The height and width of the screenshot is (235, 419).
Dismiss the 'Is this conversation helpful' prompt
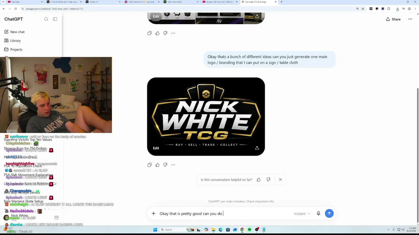280,180
